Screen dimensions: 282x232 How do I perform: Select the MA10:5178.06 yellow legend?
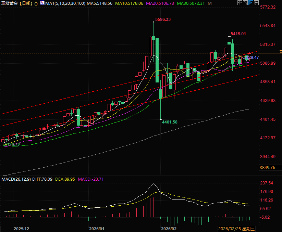[129, 3]
